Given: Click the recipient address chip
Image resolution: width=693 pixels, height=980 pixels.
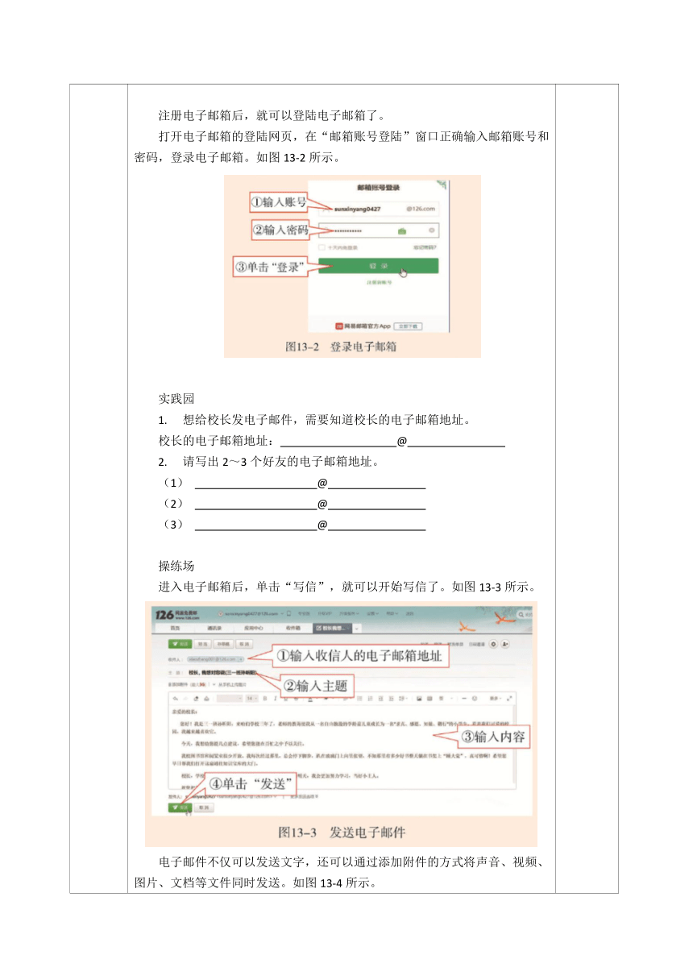Looking at the screenshot, I should [214, 658].
